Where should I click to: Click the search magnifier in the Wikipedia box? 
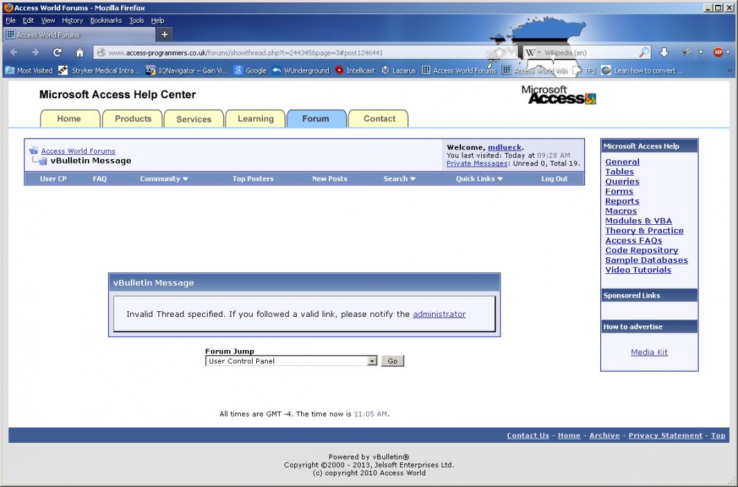coord(643,52)
